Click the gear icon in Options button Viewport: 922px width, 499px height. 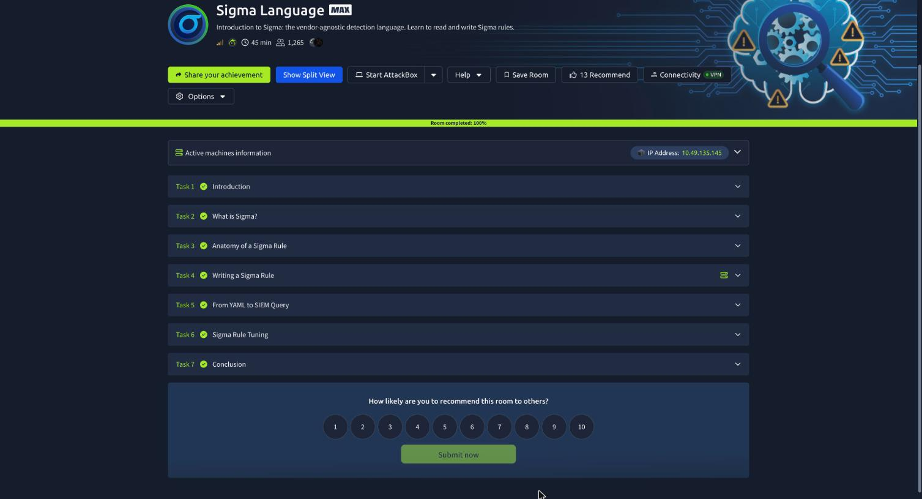pos(179,96)
